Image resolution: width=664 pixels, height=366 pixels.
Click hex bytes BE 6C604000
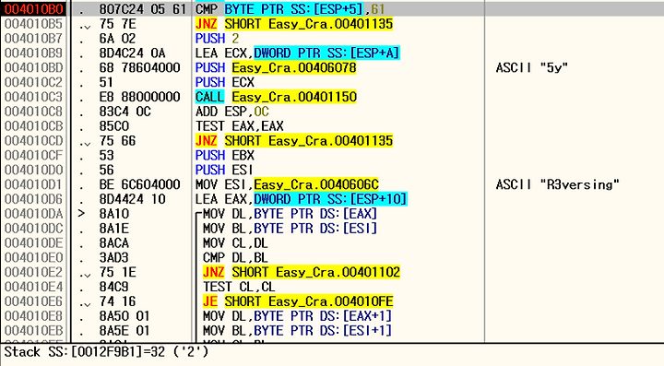point(139,184)
